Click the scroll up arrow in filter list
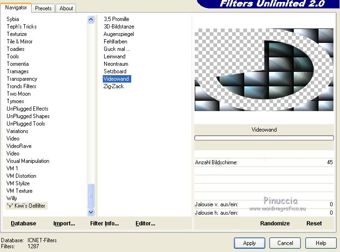The height and width of the screenshot is (252, 340). tap(91, 20)
